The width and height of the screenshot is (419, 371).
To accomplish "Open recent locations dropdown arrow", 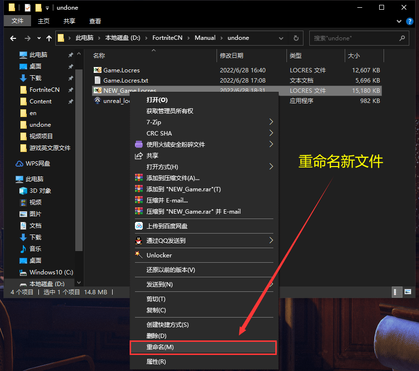I will (x=39, y=38).
